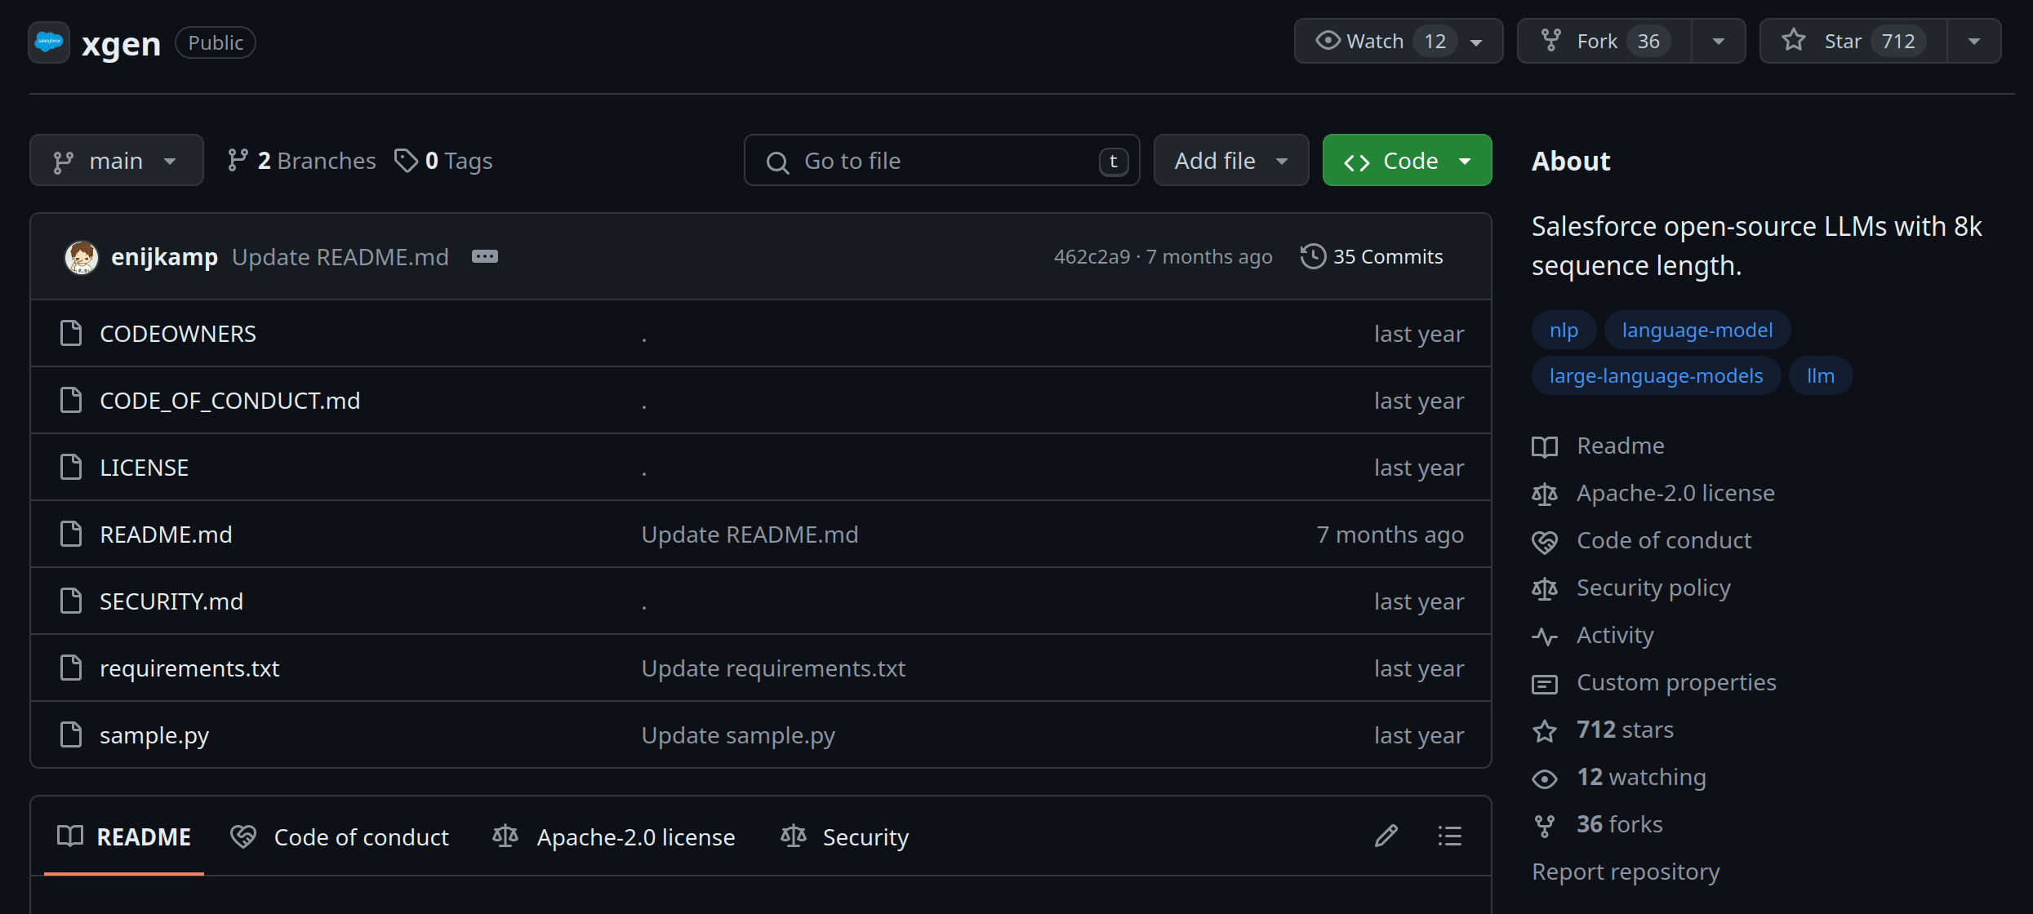Open Apache-2.0 license link in About sidebar
Image resolution: width=2033 pixels, height=914 pixels.
point(1654,494)
